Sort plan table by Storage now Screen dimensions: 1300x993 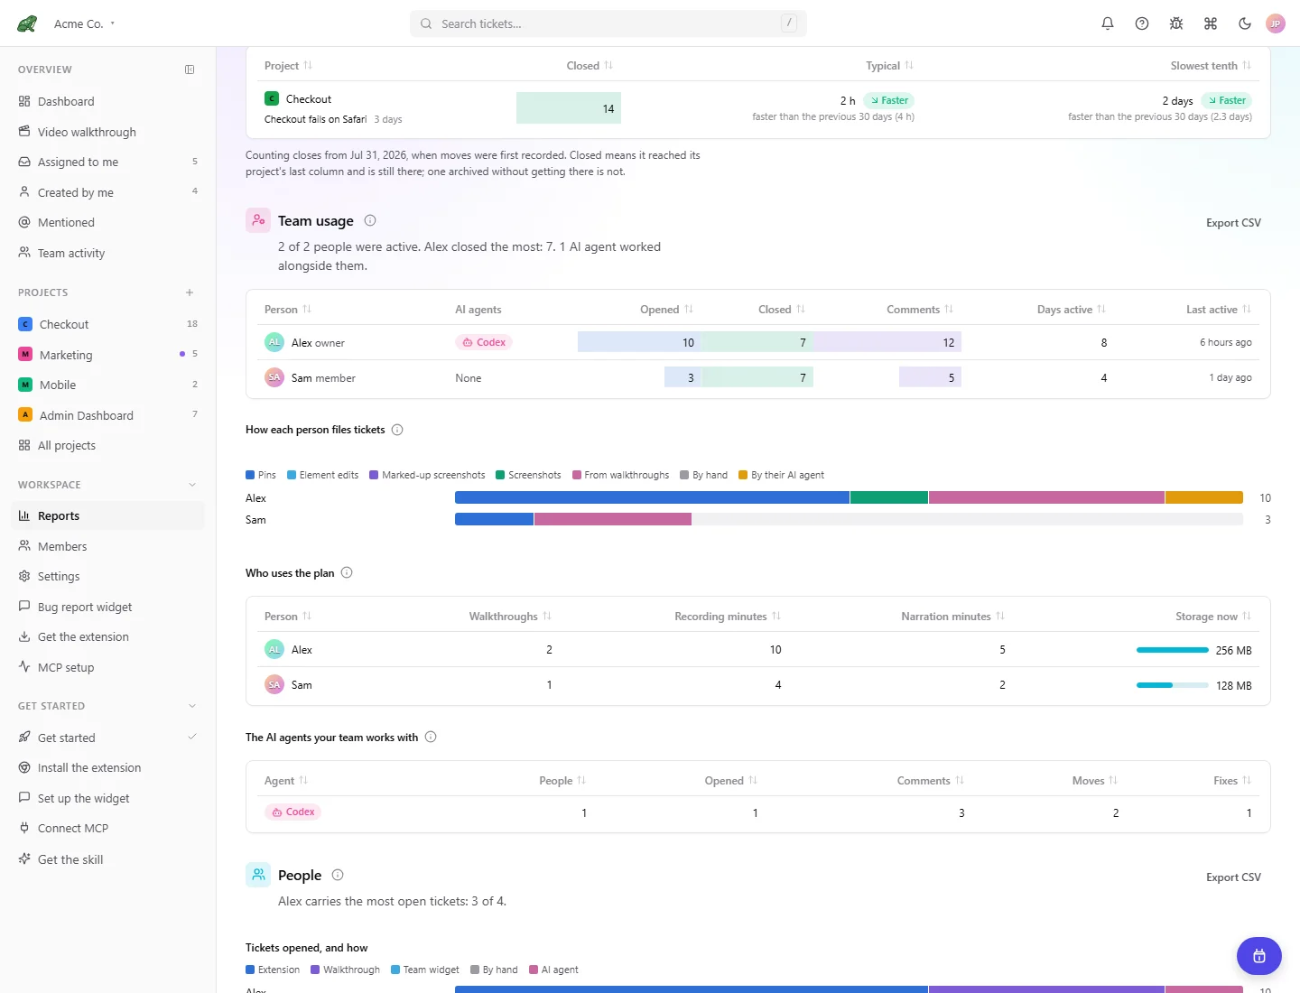click(x=1213, y=616)
